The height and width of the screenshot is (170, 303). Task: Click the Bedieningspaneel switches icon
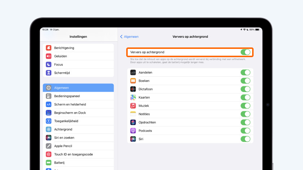pyautogui.click(x=48, y=96)
